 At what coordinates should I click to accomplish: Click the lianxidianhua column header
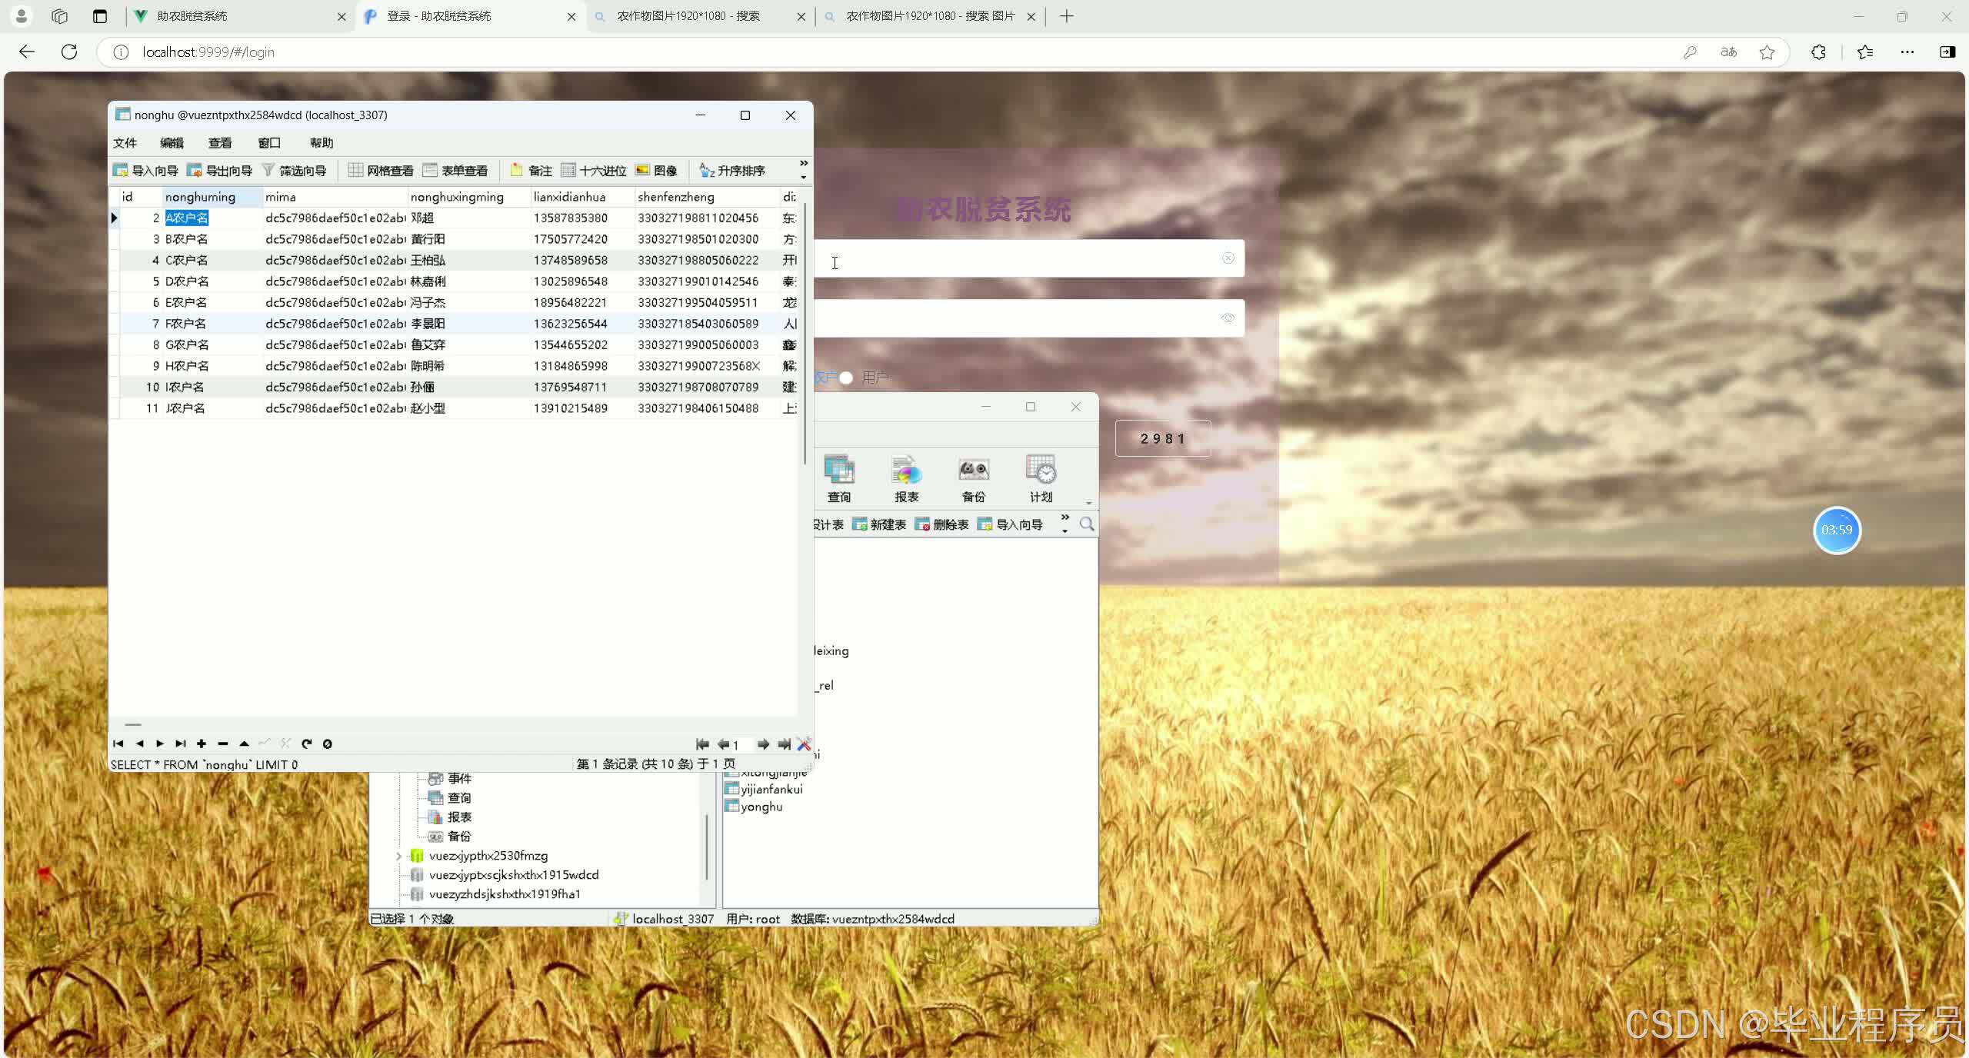pos(583,197)
